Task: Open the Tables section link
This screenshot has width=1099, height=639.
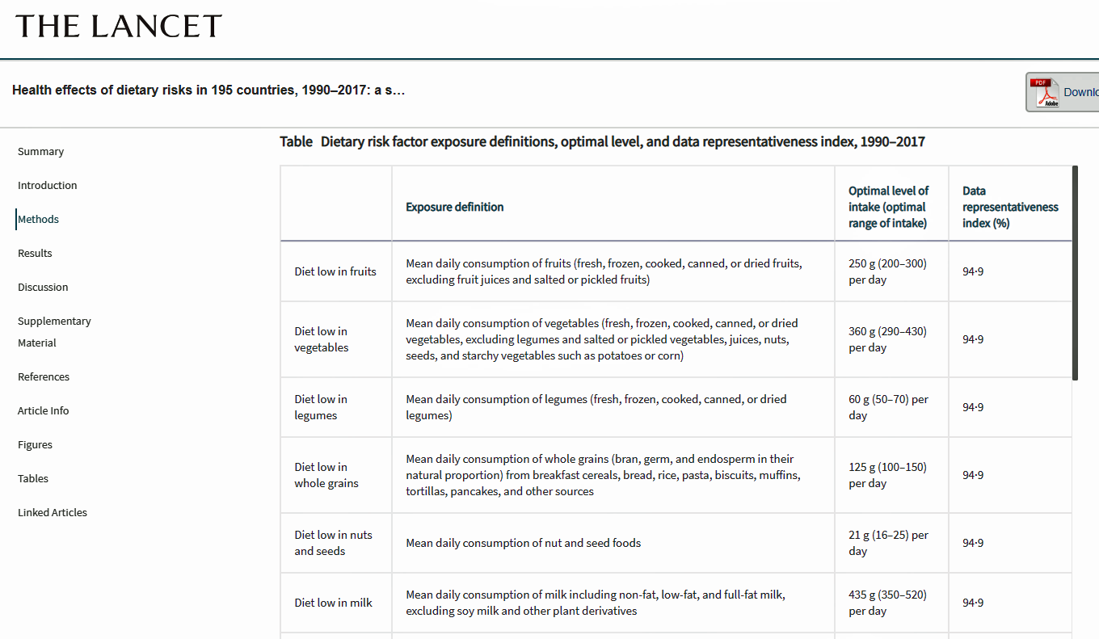Action: click(33, 479)
